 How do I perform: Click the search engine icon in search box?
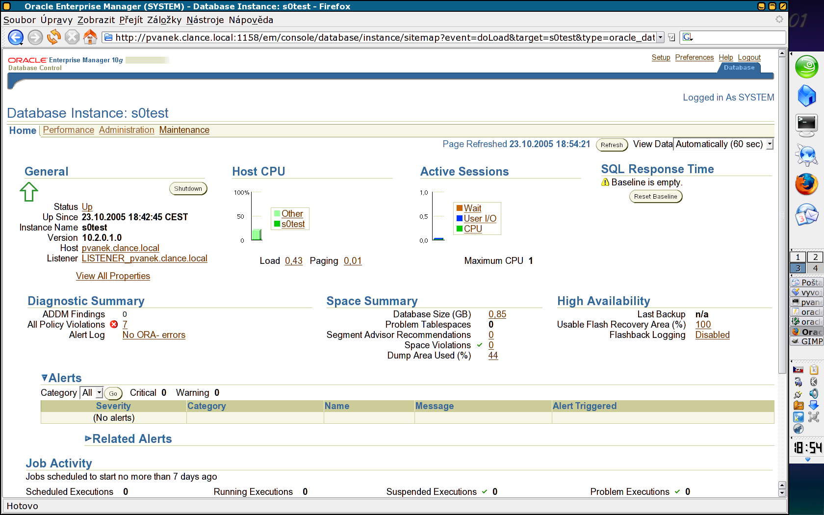pos(688,37)
